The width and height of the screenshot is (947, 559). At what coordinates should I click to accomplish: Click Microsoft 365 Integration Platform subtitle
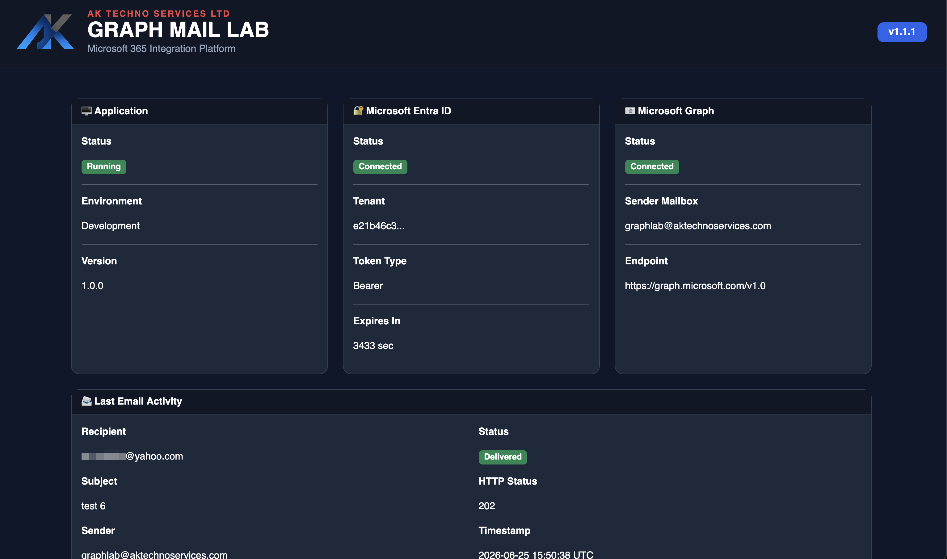point(161,48)
